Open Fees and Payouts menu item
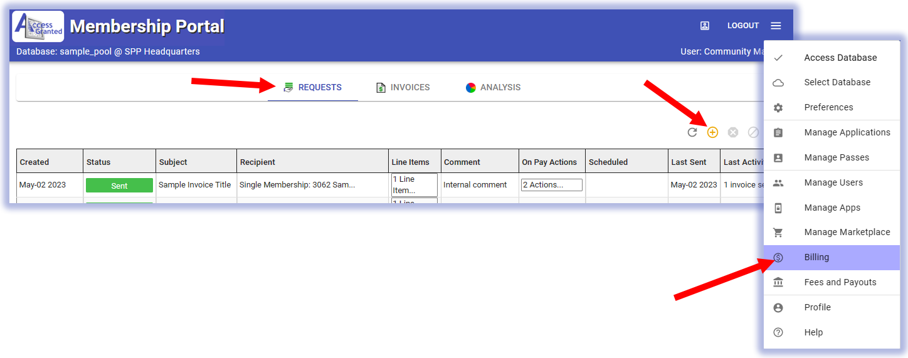This screenshot has width=908, height=358. (840, 282)
